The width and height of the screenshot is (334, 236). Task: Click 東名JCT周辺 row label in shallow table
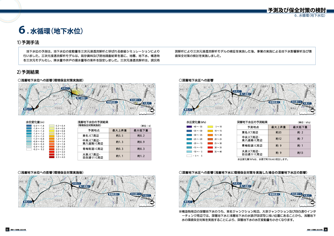pyautogui.click(x=91, y=135)
